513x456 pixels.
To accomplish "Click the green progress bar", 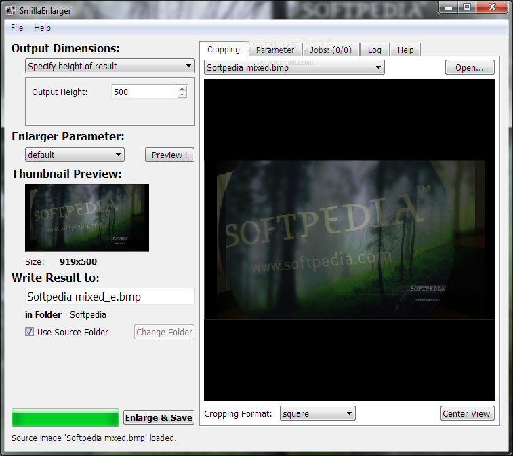I will point(66,418).
